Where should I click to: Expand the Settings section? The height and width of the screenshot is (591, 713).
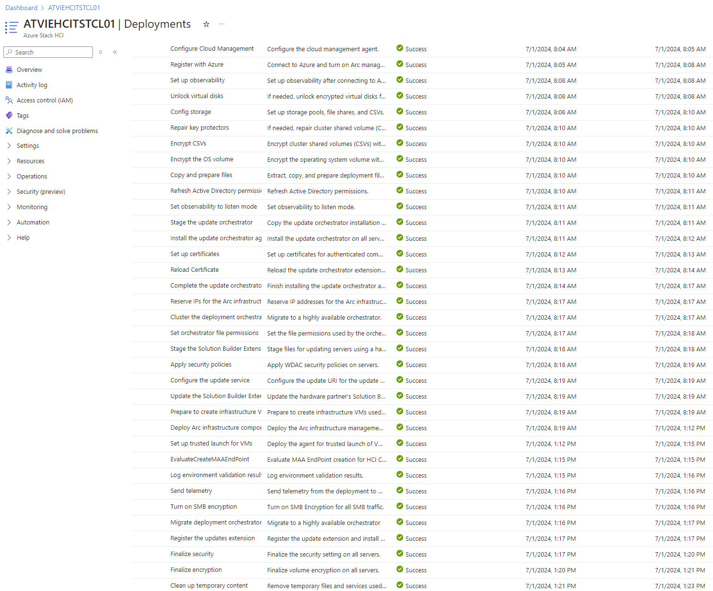[9, 146]
